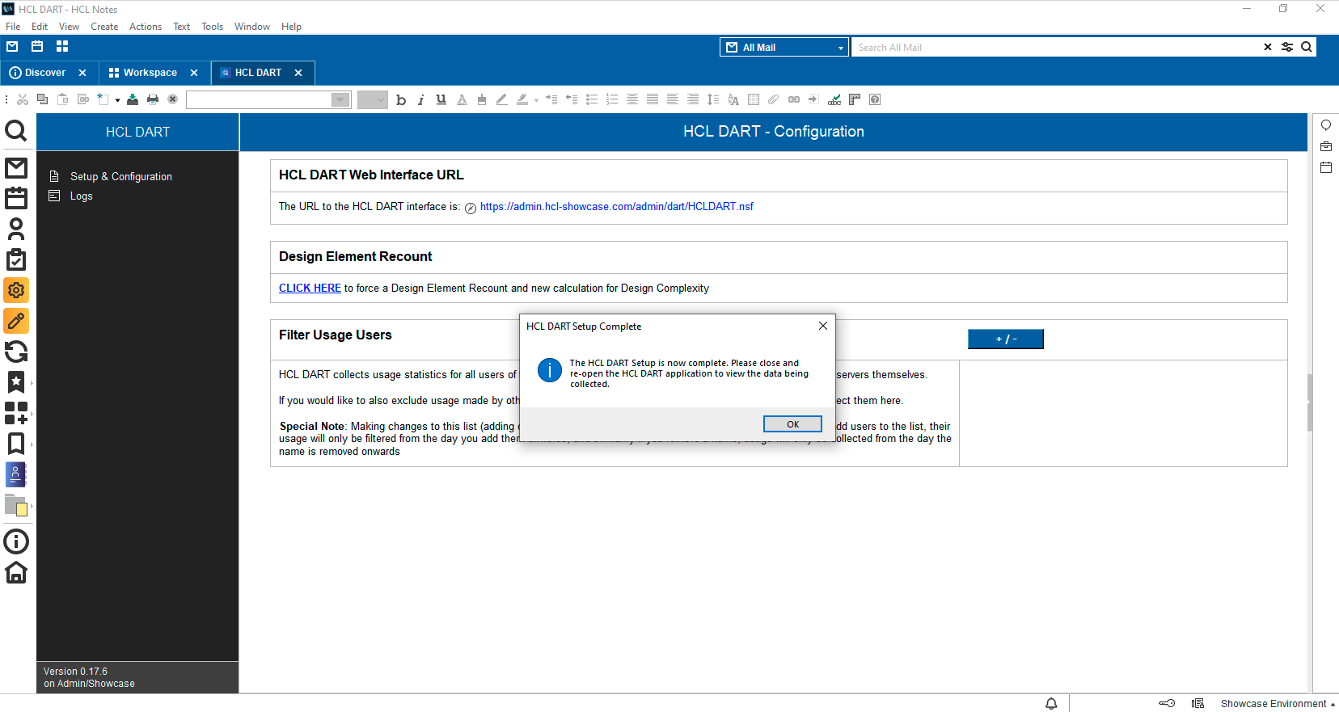1339x712 pixels.
Task: Open Logs in the HCL DART sidebar
Action: tap(81, 196)
